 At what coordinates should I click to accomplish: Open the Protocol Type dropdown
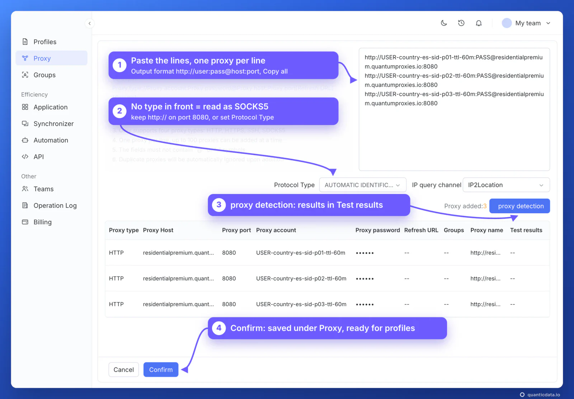point(363,185)
